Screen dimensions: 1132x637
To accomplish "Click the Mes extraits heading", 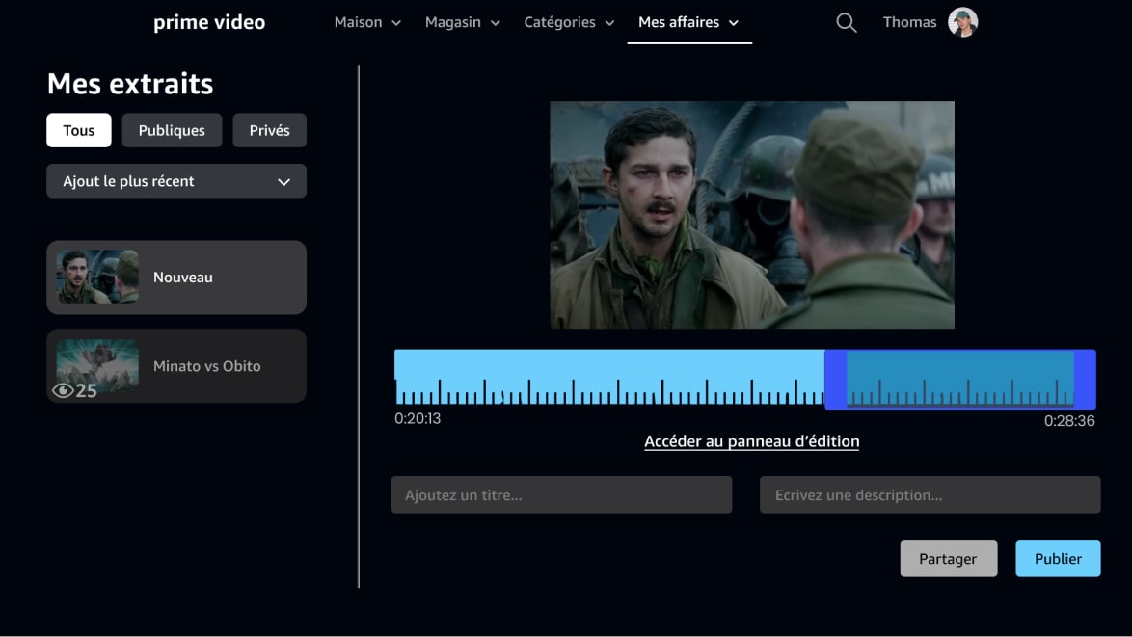I will coord(130,84).
